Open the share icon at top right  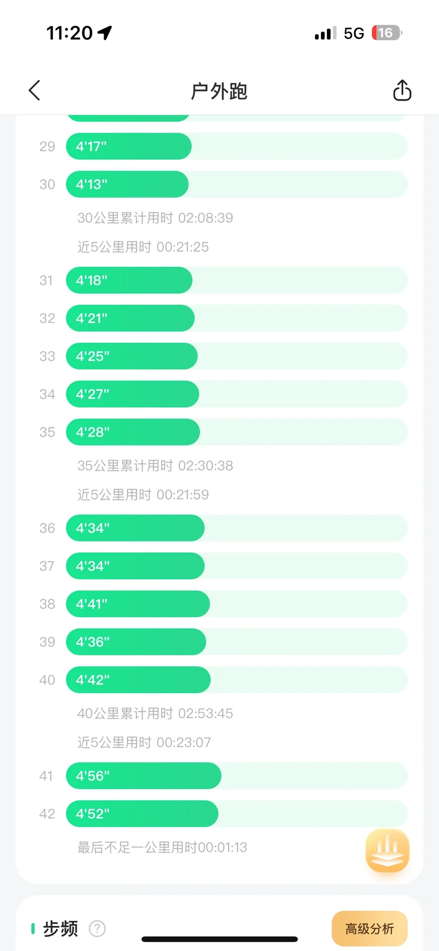click(x=402, y=90)
